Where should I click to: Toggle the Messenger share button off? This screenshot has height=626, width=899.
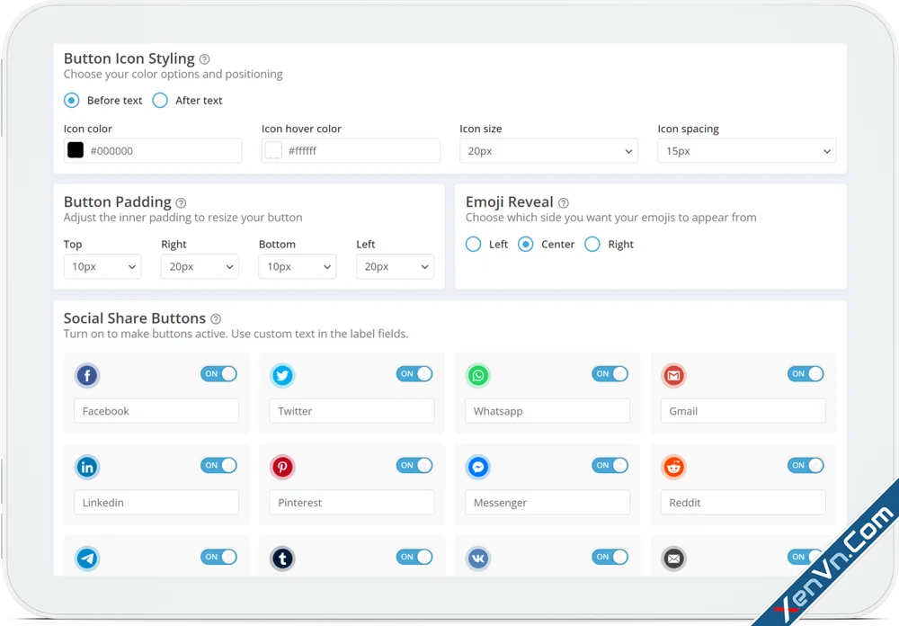point(610,465)
